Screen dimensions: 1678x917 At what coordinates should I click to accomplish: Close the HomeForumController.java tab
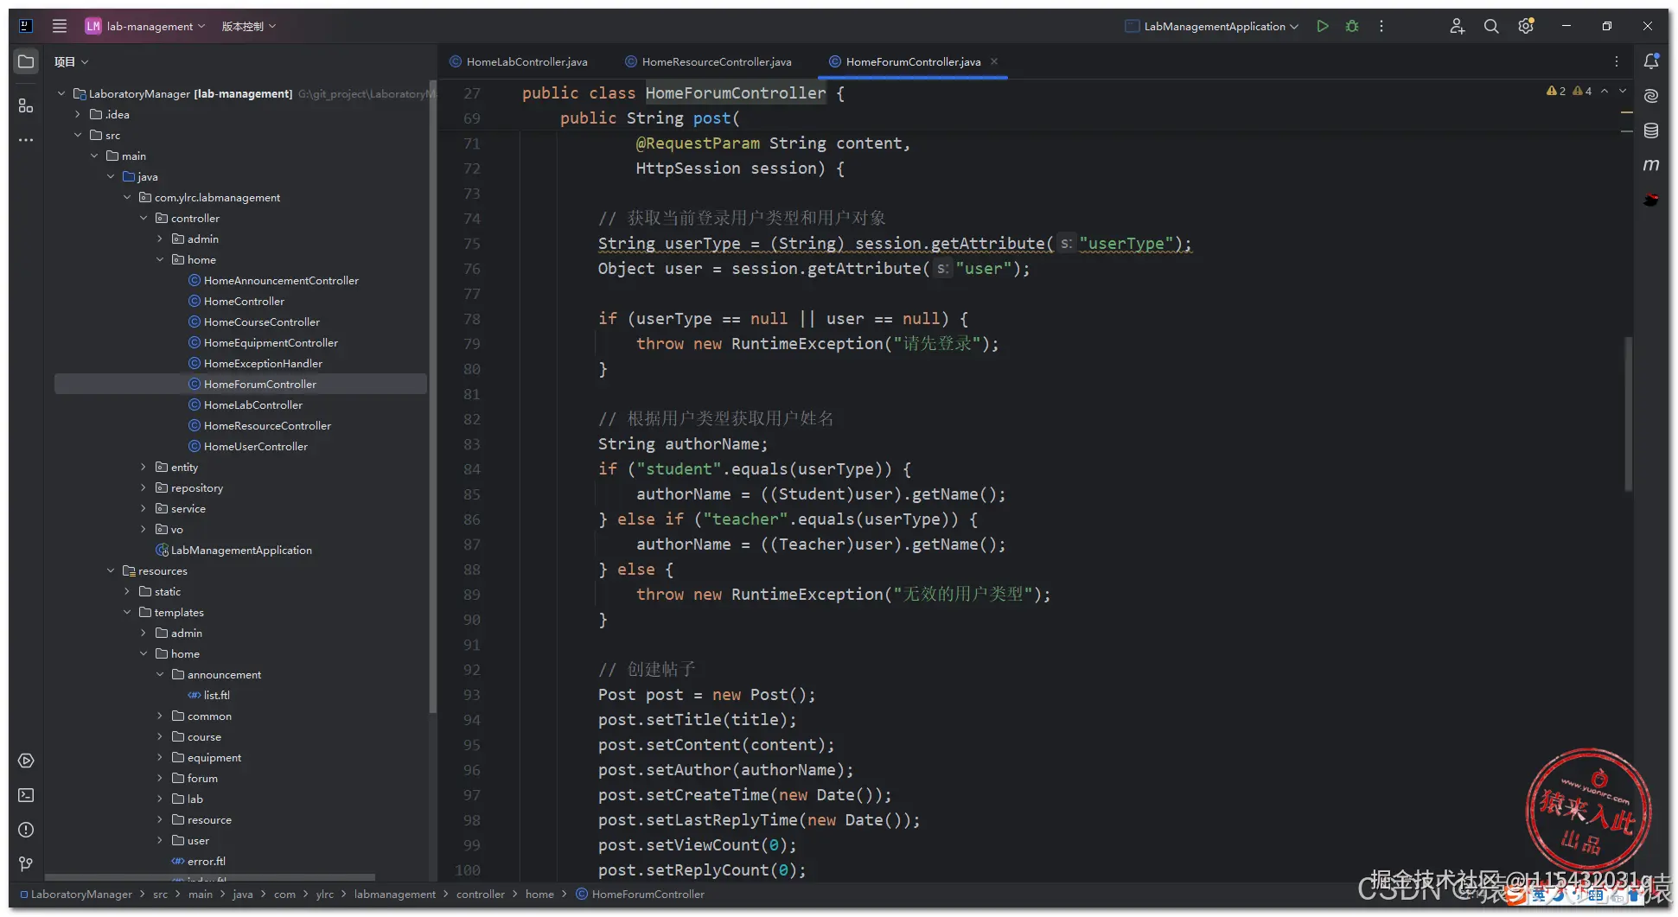(994, 61)
